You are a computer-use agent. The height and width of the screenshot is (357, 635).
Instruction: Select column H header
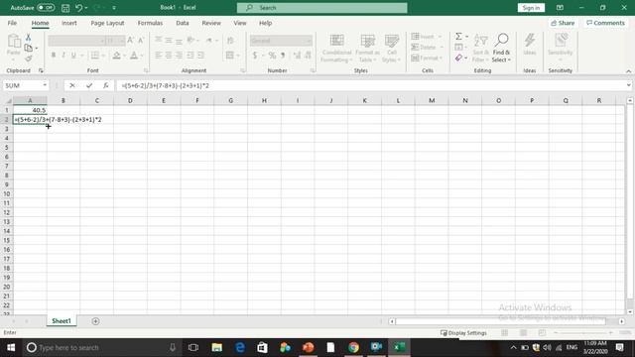coord(264,100)
